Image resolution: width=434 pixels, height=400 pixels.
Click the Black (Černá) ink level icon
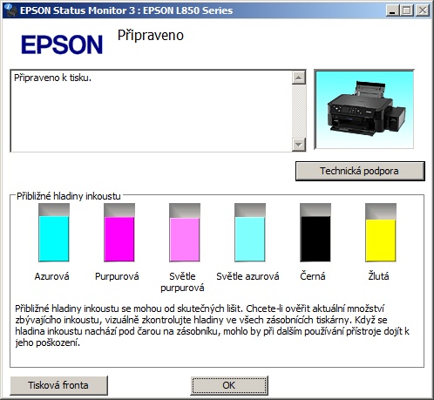pos(315,233)
